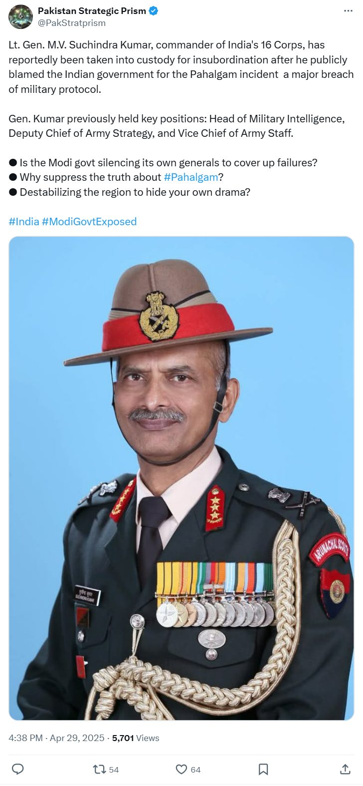Click the 4:38 PM Apr 29, 2025 timestamp
Screen dimensions: 363x786
[56, 738]
